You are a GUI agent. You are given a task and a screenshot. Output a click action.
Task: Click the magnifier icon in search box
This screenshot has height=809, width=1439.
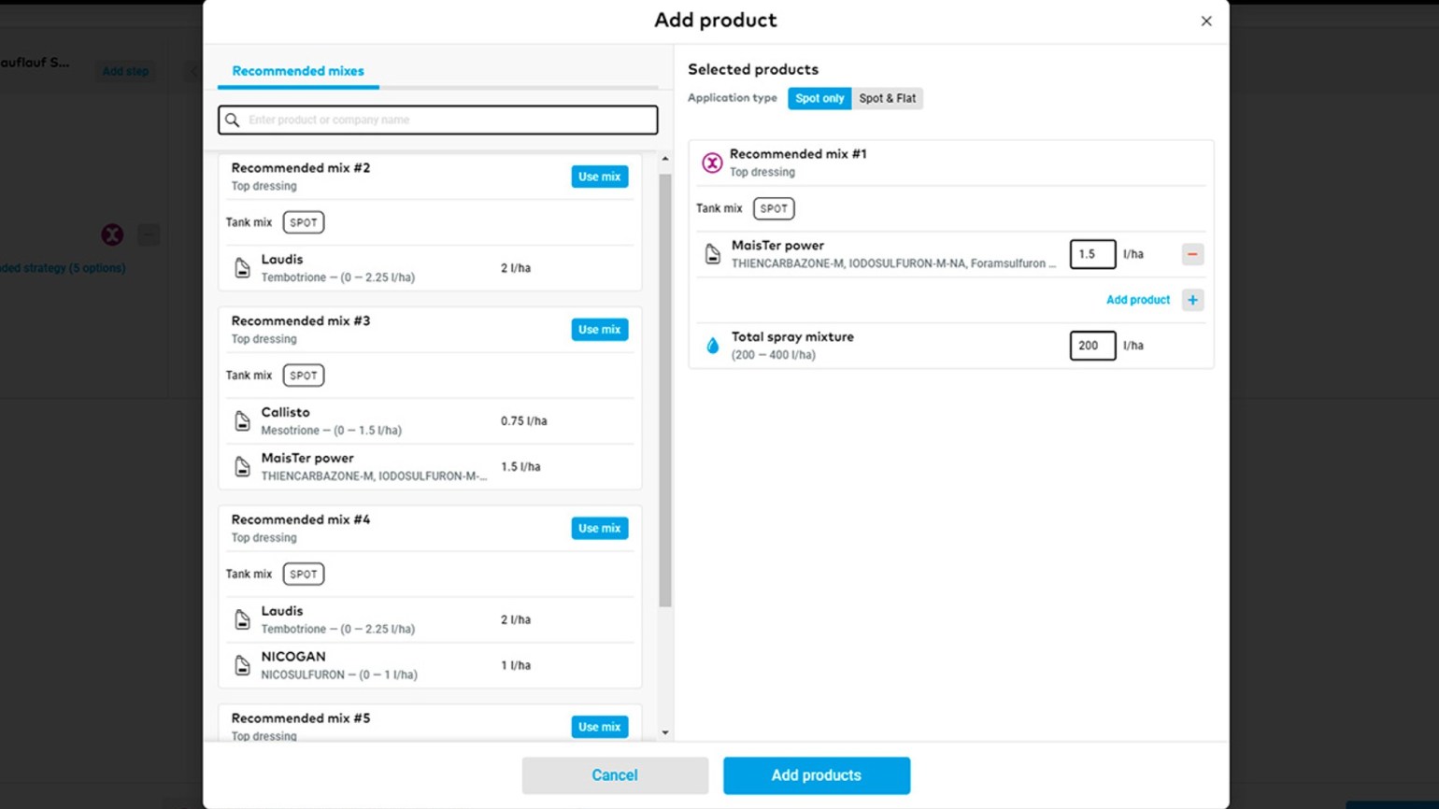click(233, 120)
